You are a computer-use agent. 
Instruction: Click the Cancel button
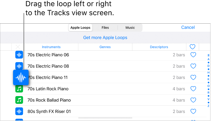[x=188, y=28]
